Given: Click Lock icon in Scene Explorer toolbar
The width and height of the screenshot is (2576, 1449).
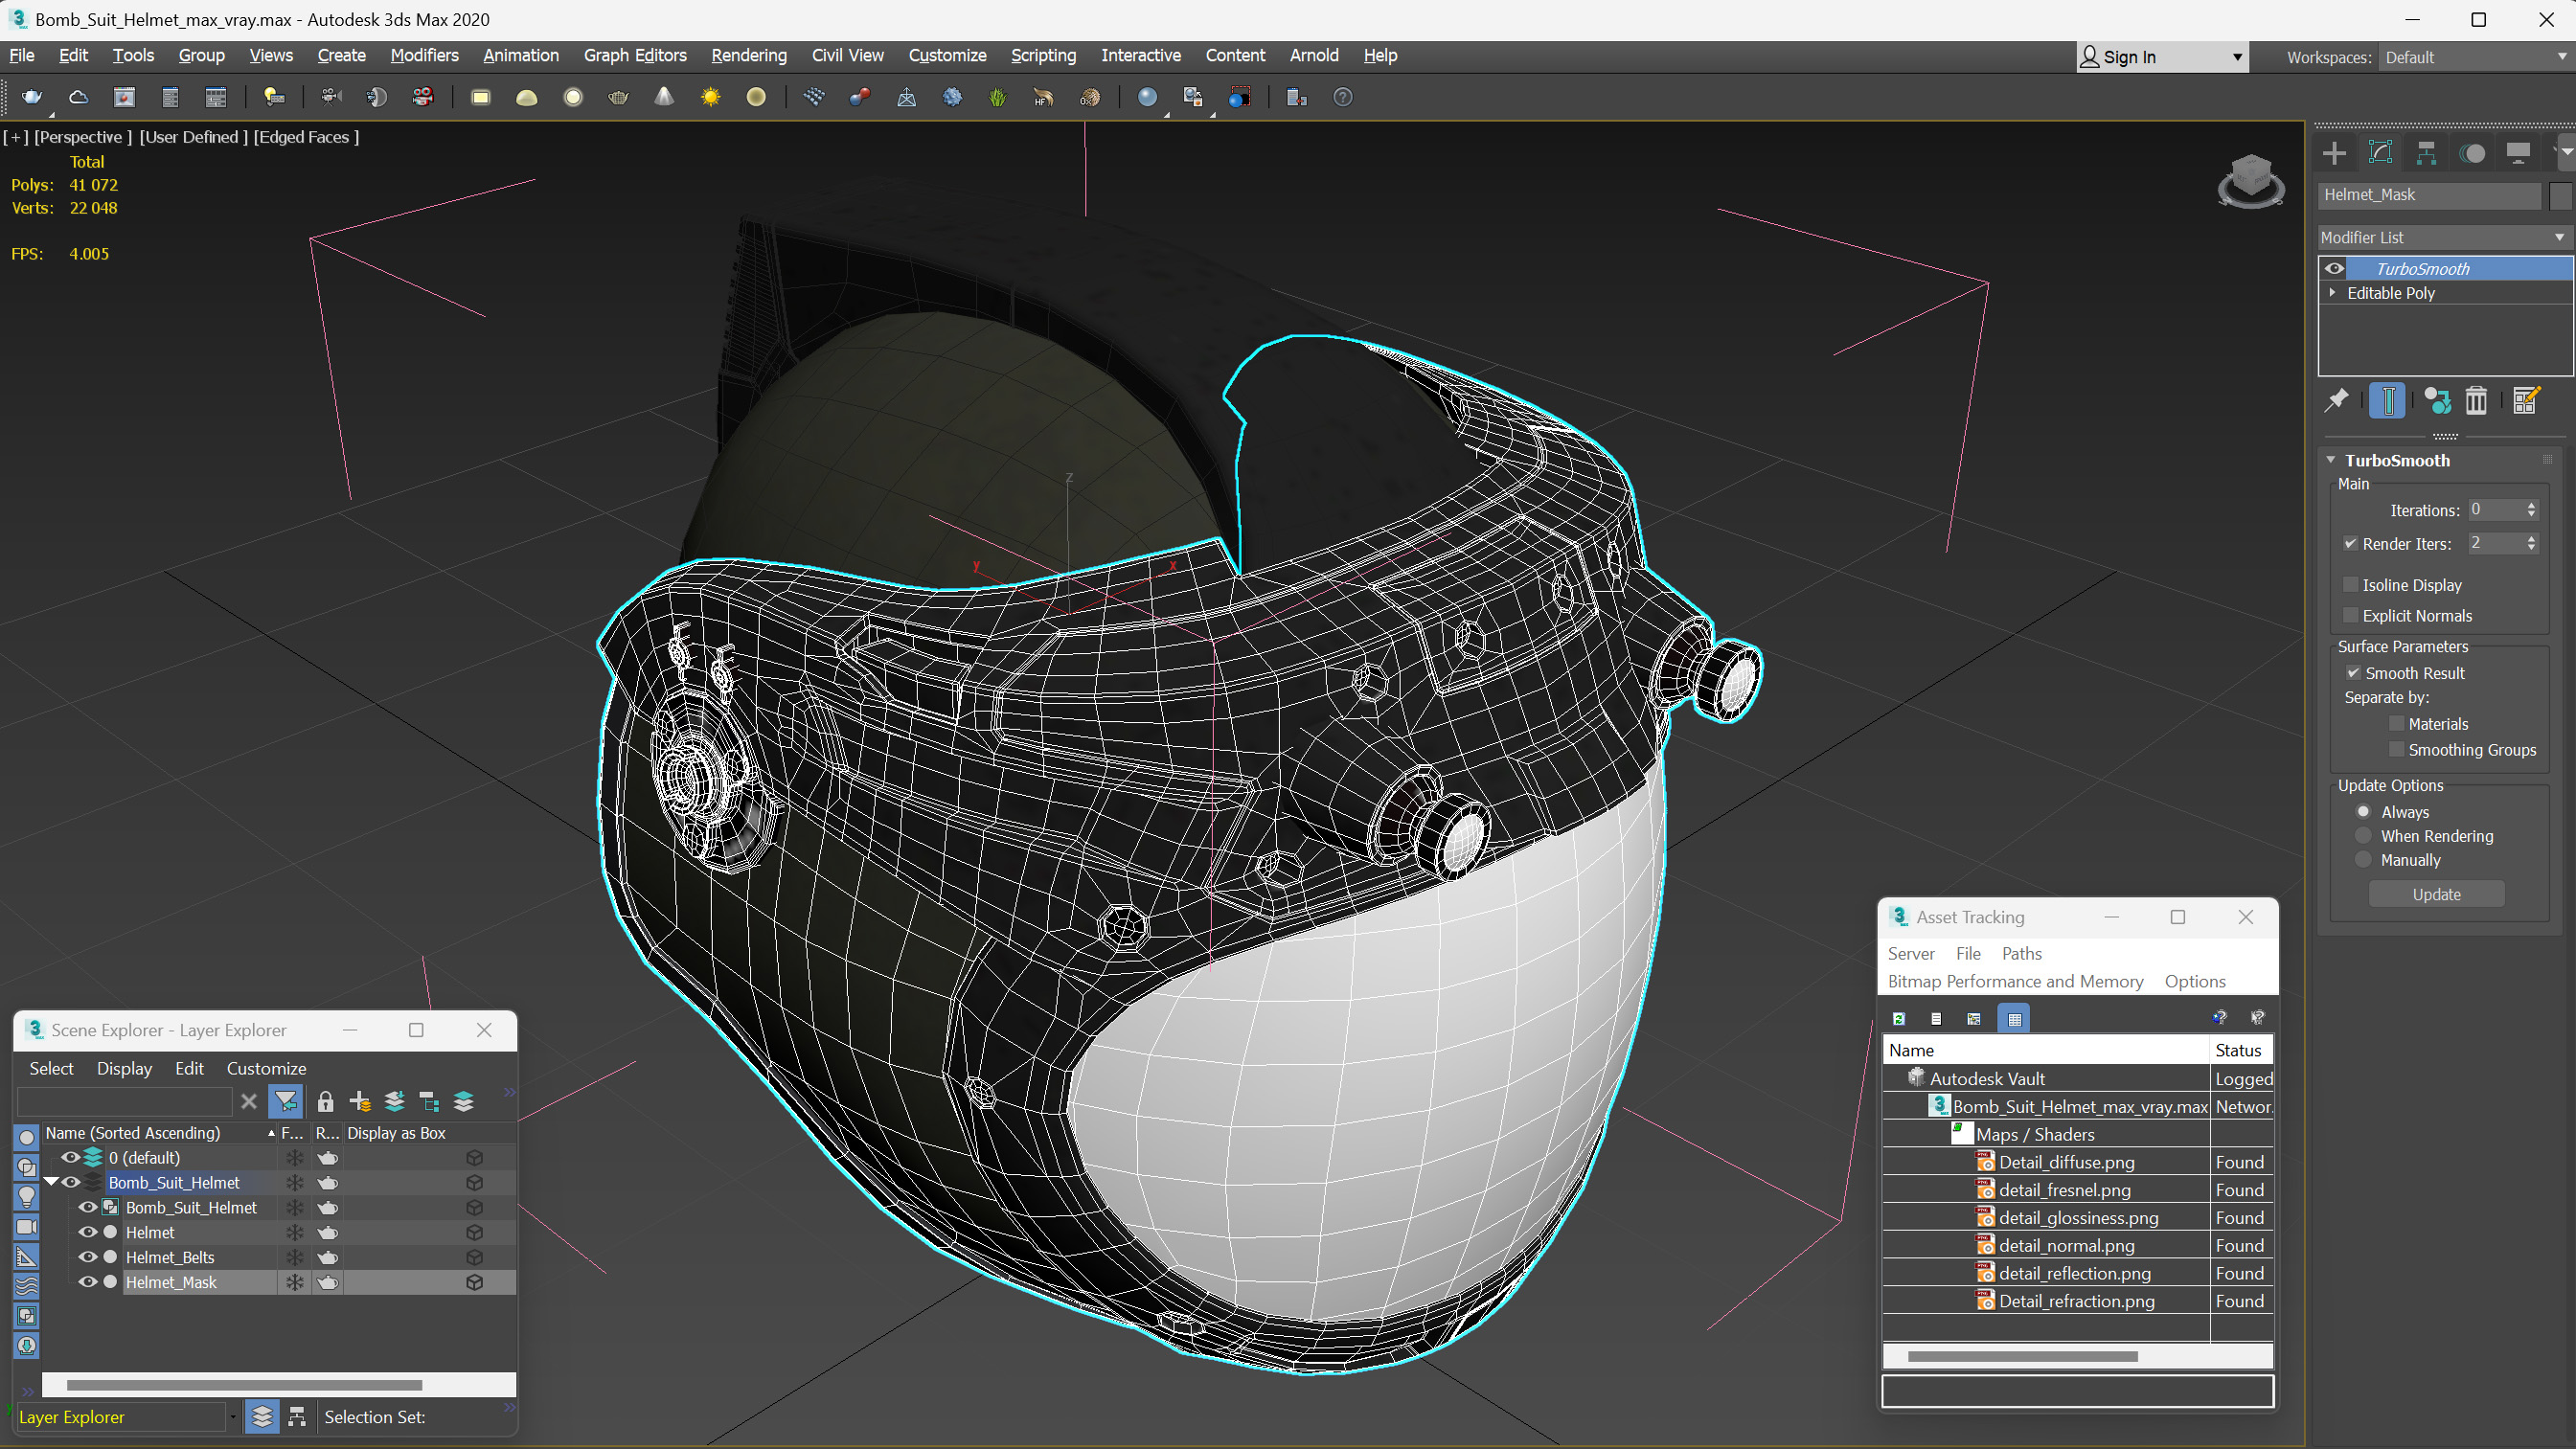Looking at the screenshot, I should [325, 1102].
